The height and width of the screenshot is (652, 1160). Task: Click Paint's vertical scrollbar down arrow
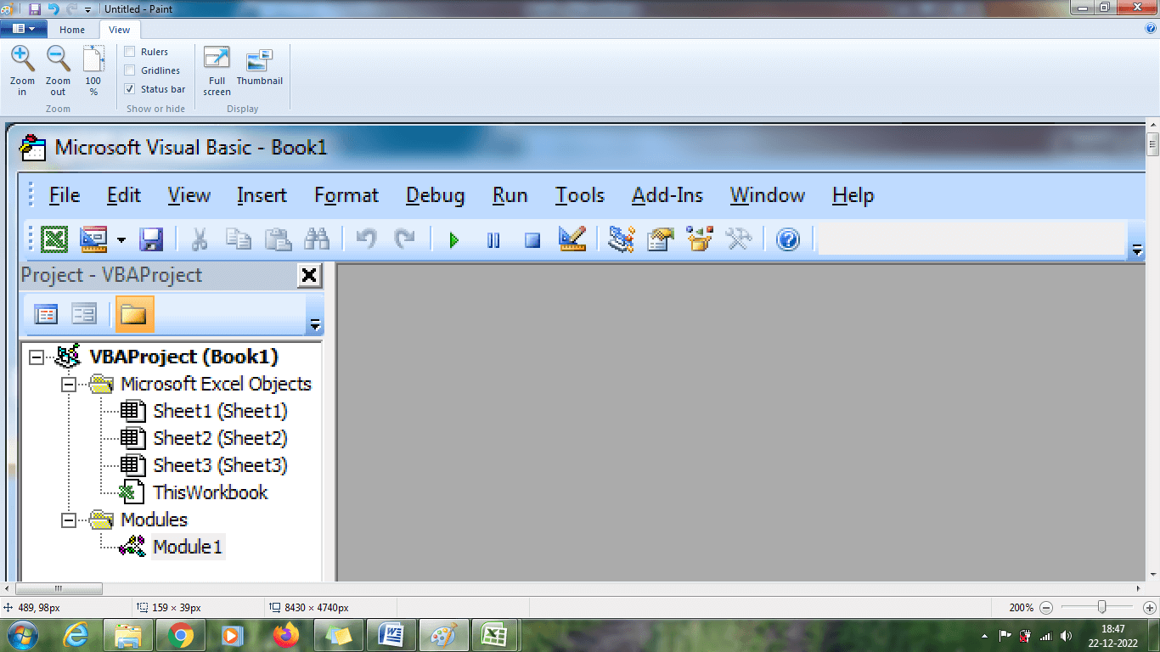tap(1152, 575)
